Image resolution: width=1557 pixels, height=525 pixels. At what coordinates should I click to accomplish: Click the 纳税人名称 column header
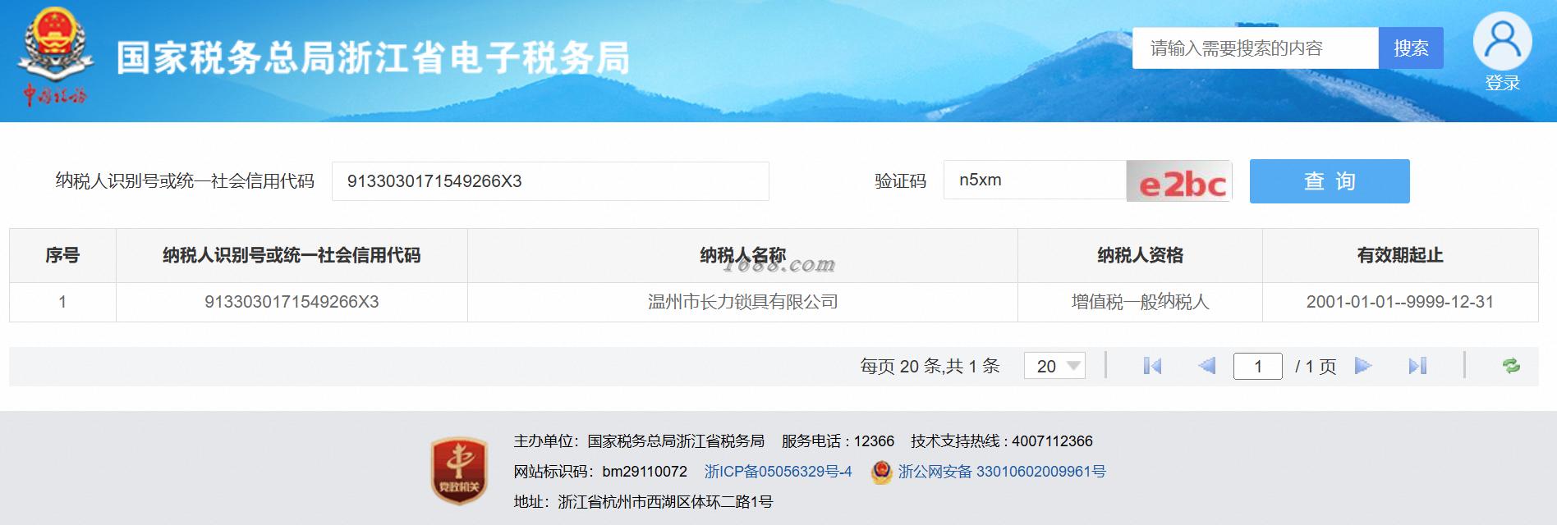[742, 255]
